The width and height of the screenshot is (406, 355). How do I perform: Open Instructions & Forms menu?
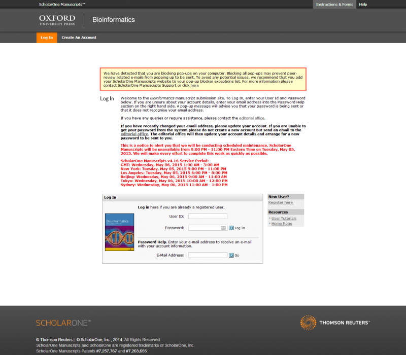(x=334, y=5)
